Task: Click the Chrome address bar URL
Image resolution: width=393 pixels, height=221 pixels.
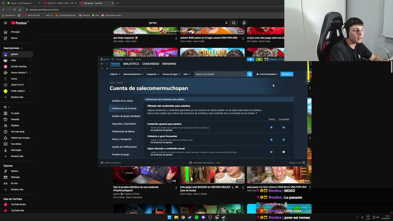Action: point(44,10)
